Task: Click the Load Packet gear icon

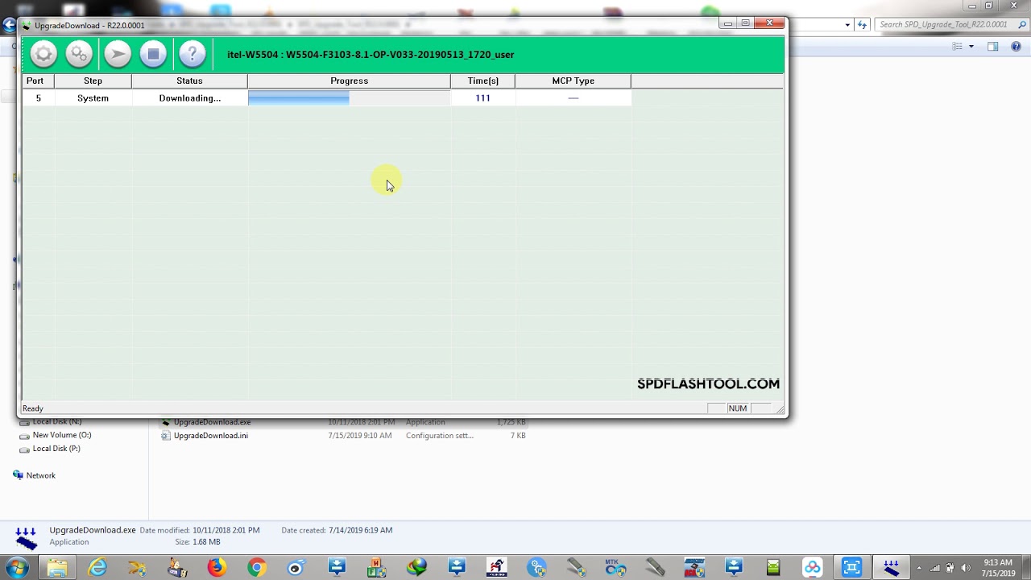Action: [43, 55]
